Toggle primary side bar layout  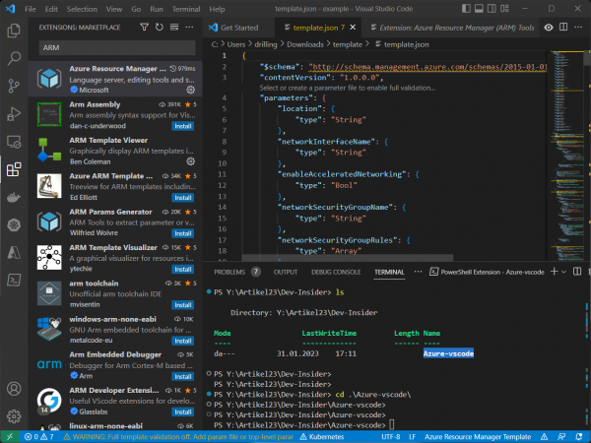(x=466, y=9)
